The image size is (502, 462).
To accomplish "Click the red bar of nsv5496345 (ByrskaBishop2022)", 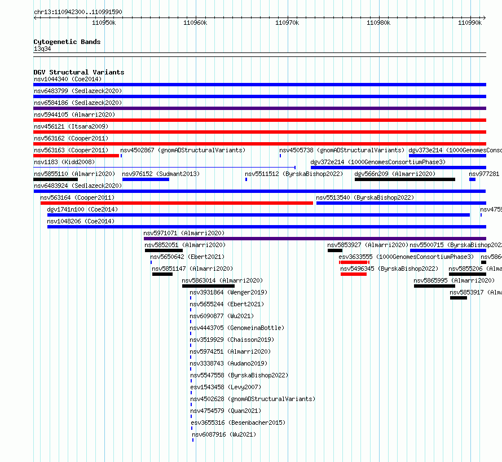I will pyautogui.click(x=354, y=274).
